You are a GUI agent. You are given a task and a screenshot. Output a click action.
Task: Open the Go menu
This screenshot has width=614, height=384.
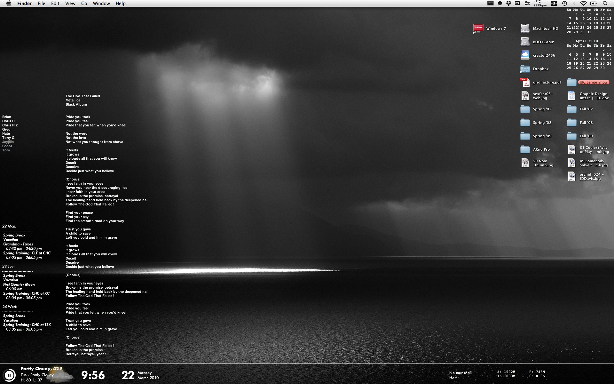[x=84, y=4]
